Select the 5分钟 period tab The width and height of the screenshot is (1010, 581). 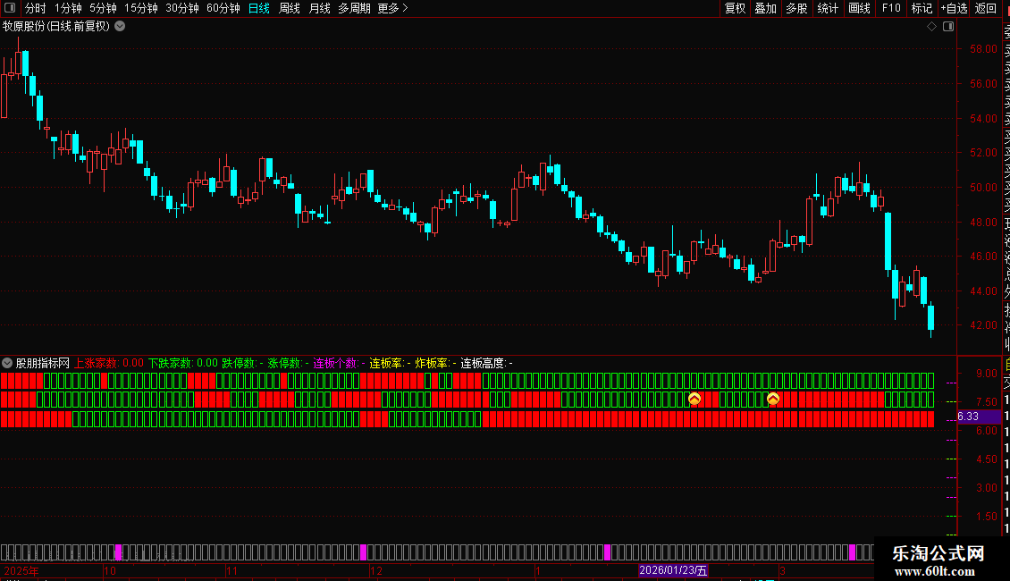click(103, 8)
